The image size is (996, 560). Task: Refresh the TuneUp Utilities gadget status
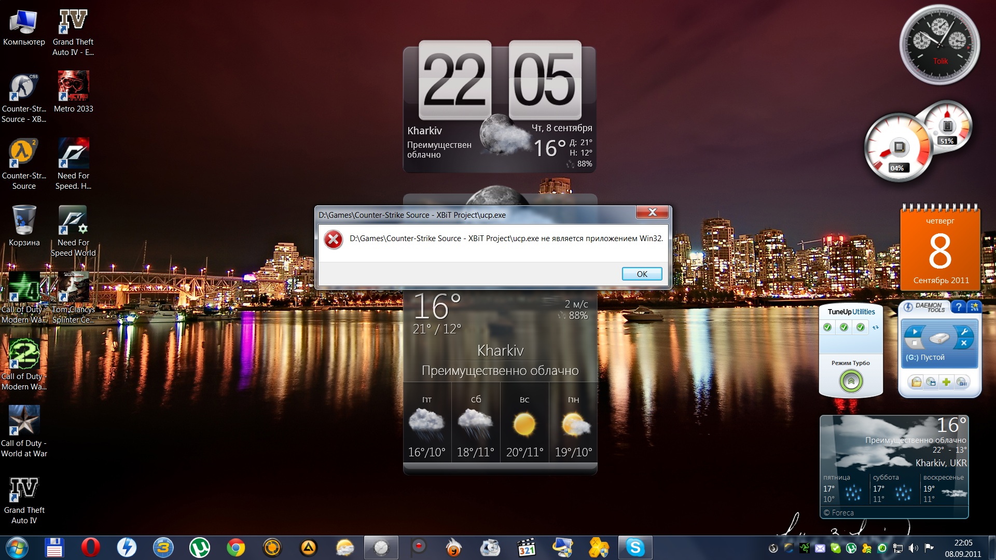pos(876,327)
